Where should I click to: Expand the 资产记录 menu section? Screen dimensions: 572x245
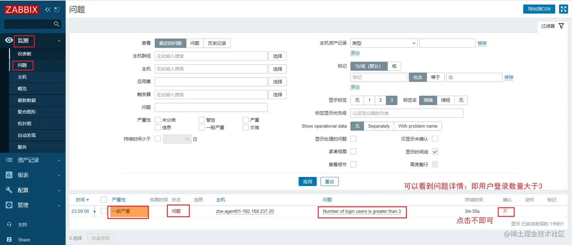tap(59, 160)
